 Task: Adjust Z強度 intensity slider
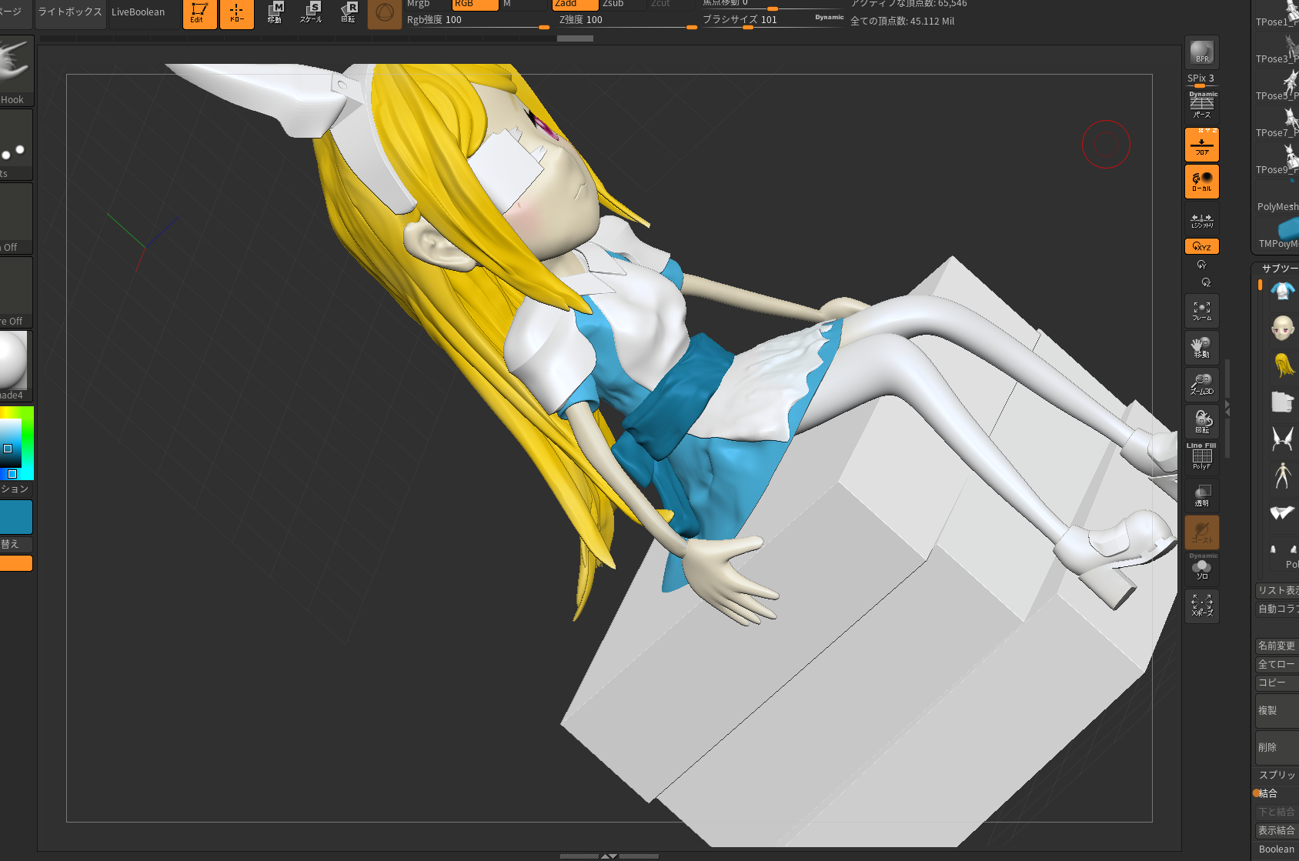tap(627, 21)
